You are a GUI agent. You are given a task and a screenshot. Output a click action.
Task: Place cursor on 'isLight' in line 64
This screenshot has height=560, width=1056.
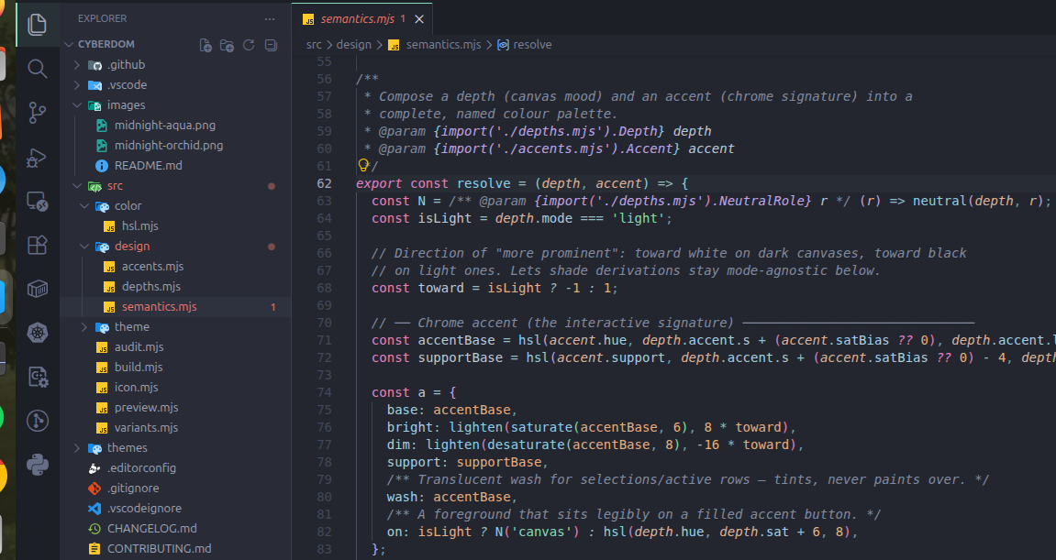pos(445,219)
